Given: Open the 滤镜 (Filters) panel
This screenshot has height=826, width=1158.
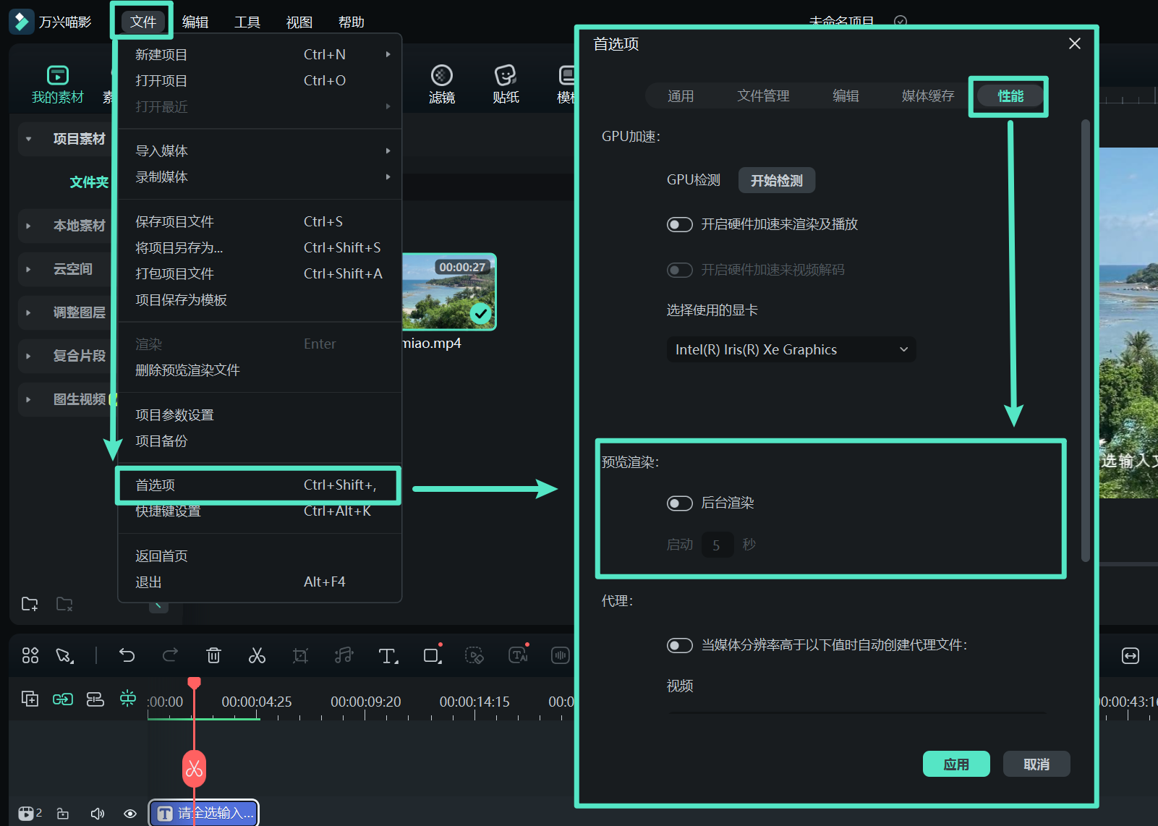Looking at the screenshot, I should tap(441, 81).
